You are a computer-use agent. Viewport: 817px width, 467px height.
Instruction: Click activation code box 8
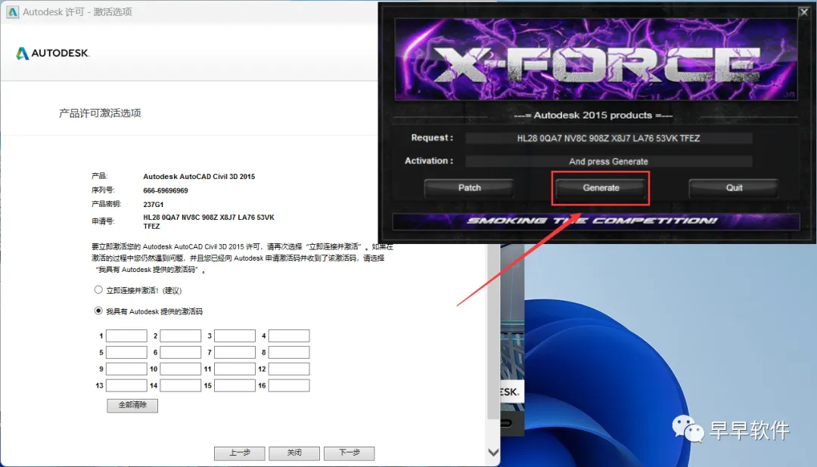point(289,352)
